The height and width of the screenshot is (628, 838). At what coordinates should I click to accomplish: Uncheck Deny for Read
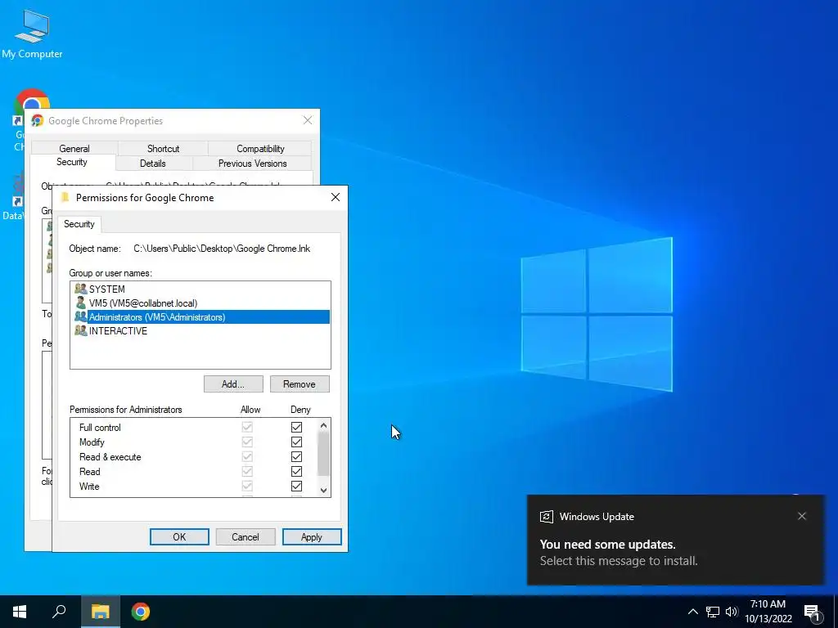[x=296, y=472]
